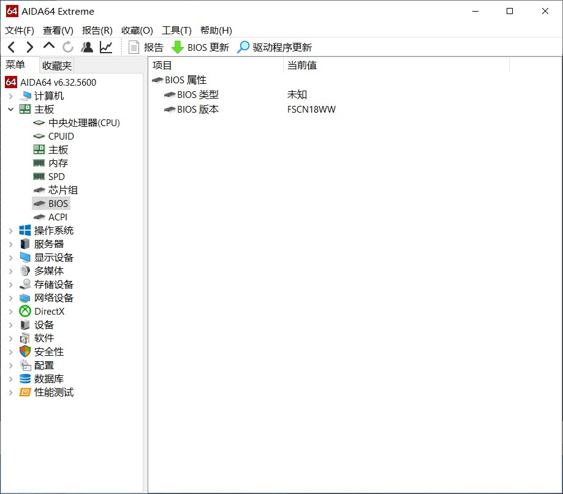Open the user icon in the toolbar
This screenshot has width=563, height=494.
[87, 47]
